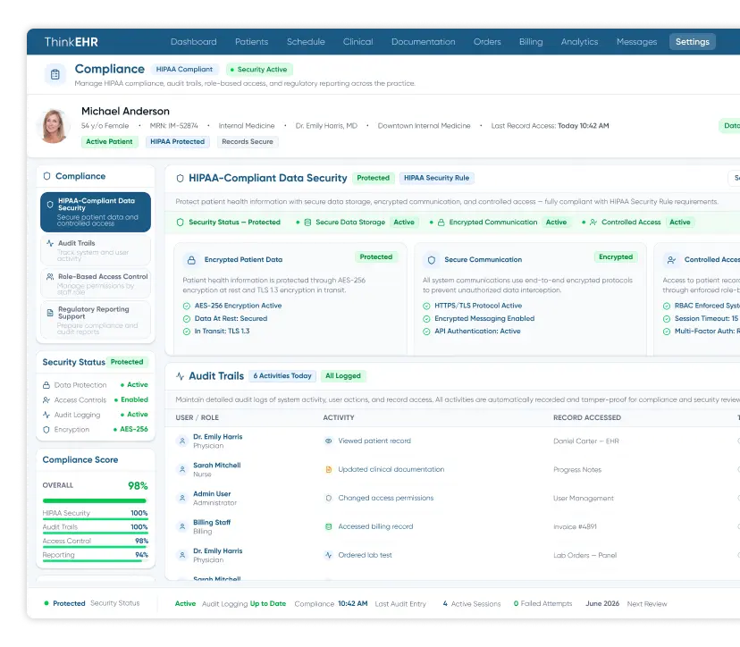Click the Compliance clipboard icon in header

[x=55, y=74]
